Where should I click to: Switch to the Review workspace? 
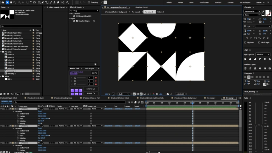coord(181,2)
